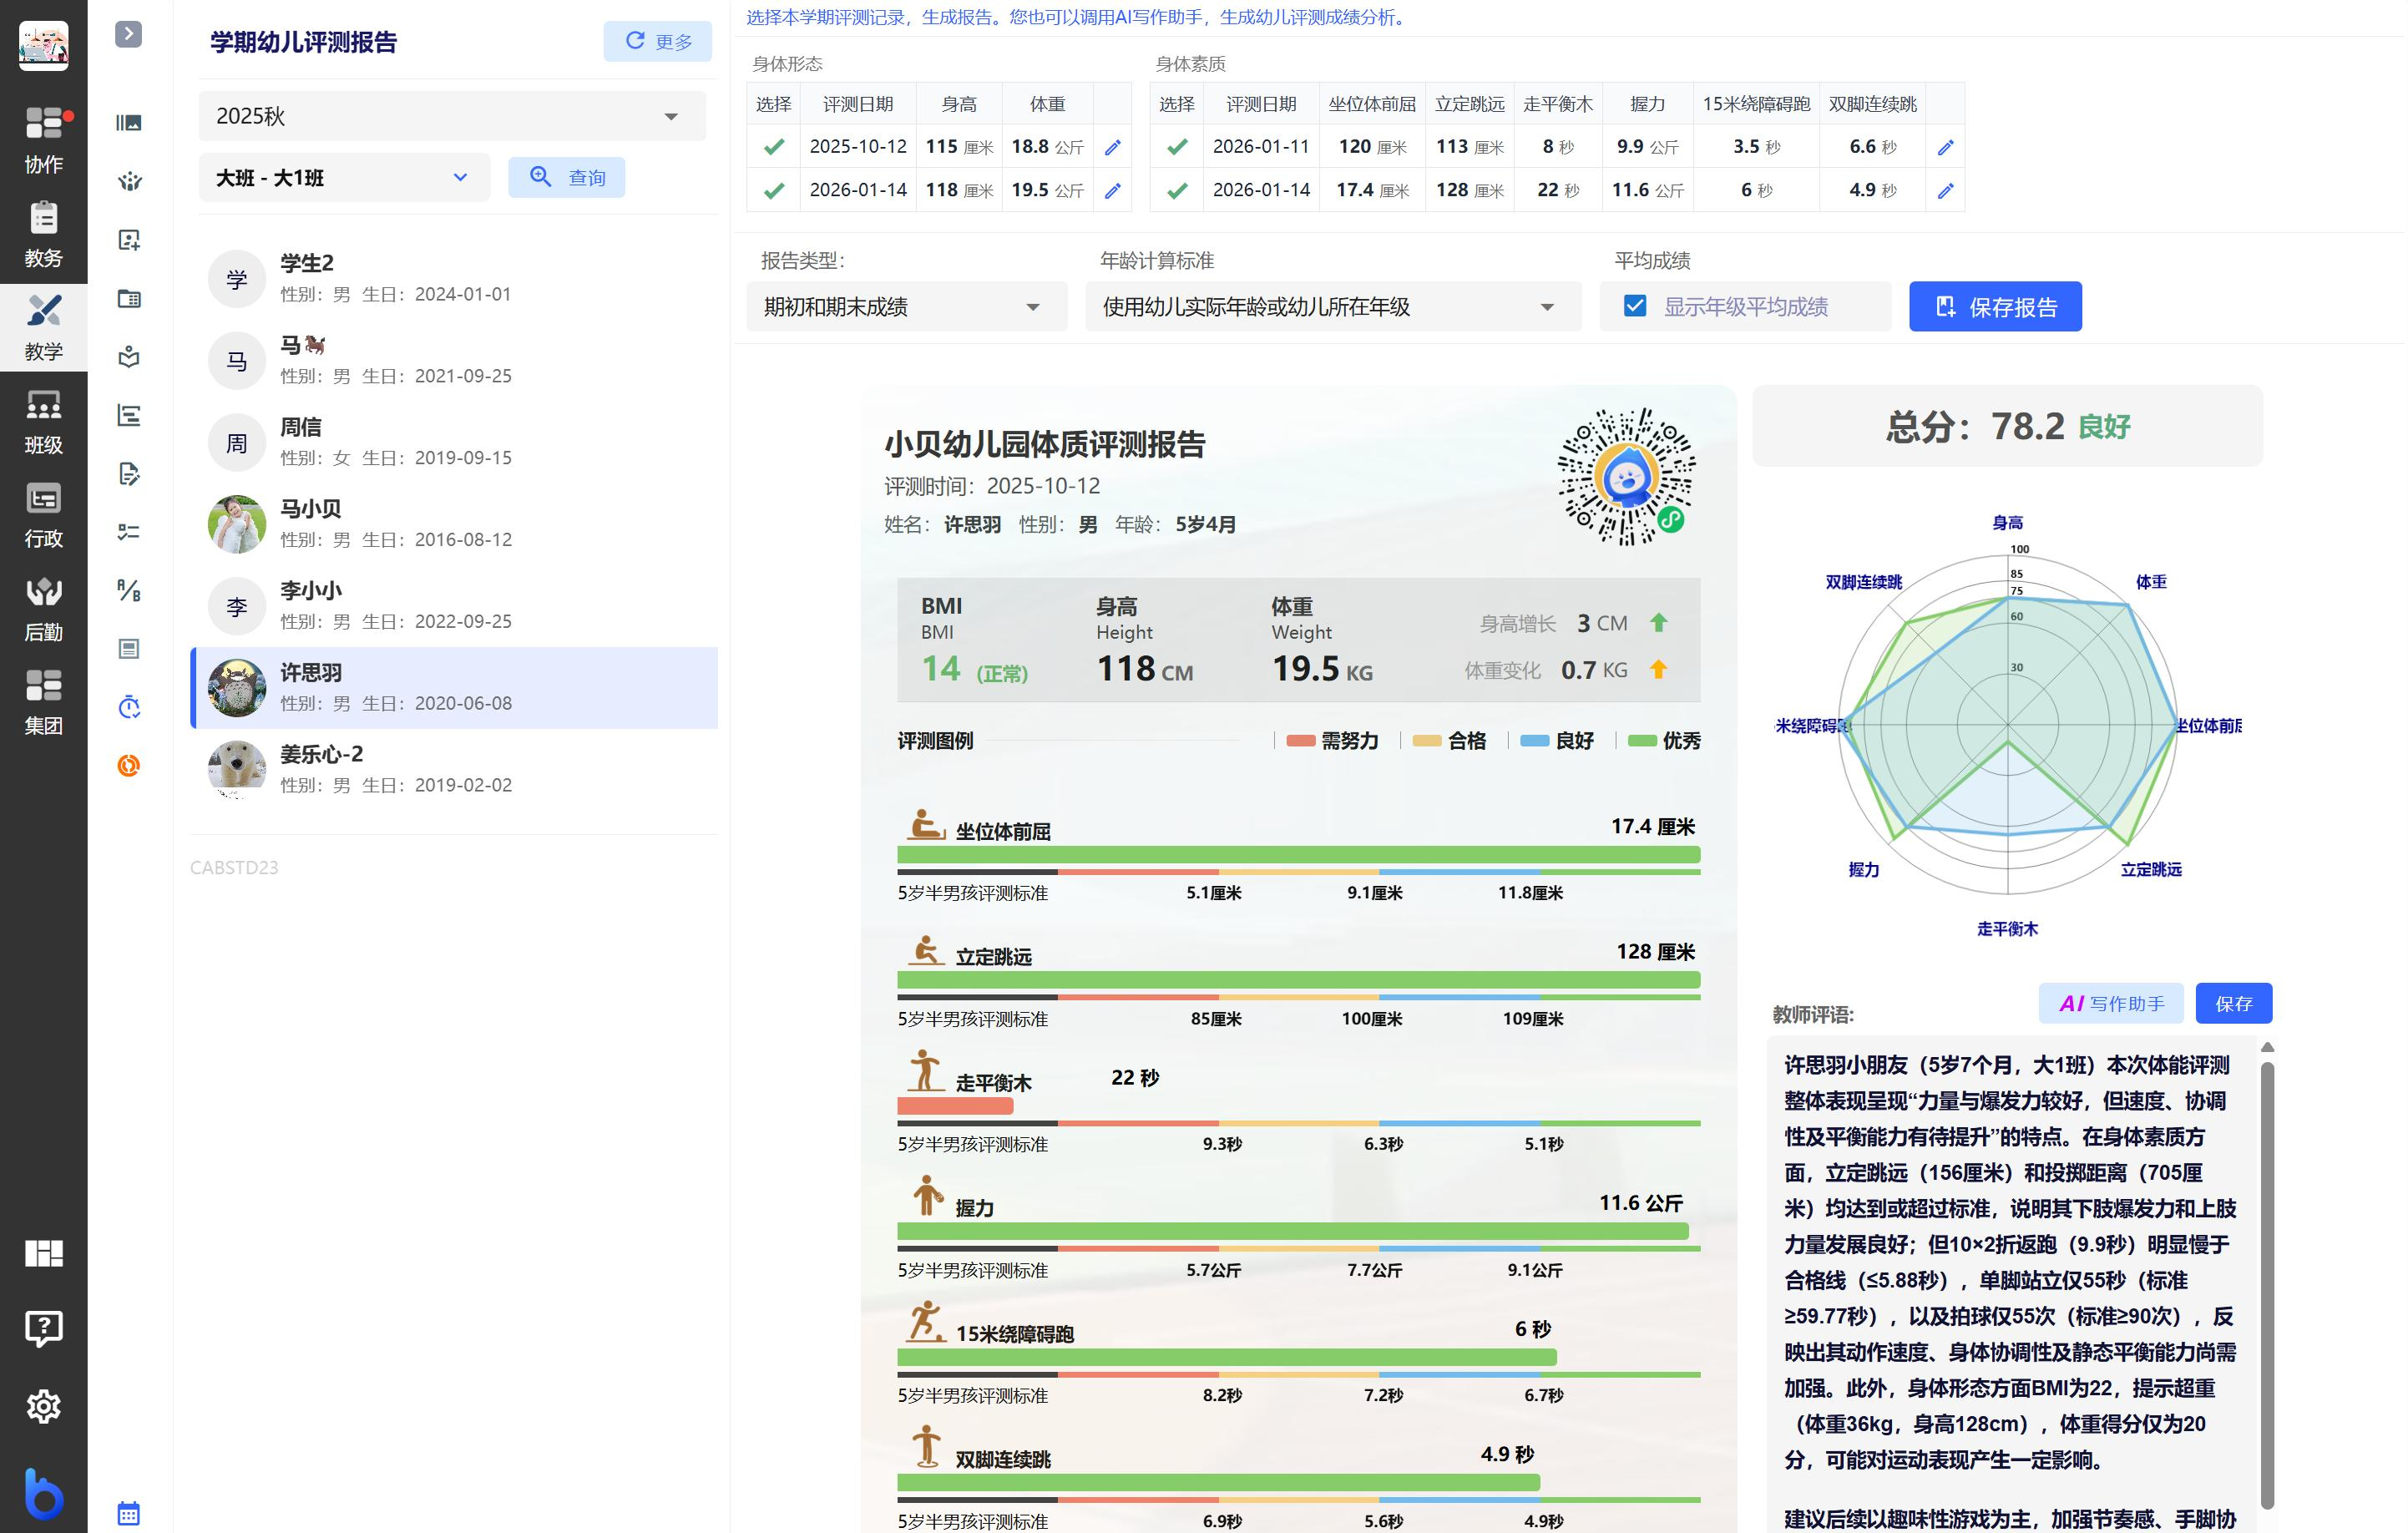The image size is (2408, 1533).
Task: Open the 报告类型 期初和期末成绩 dropdown
Action: (906, 307)
